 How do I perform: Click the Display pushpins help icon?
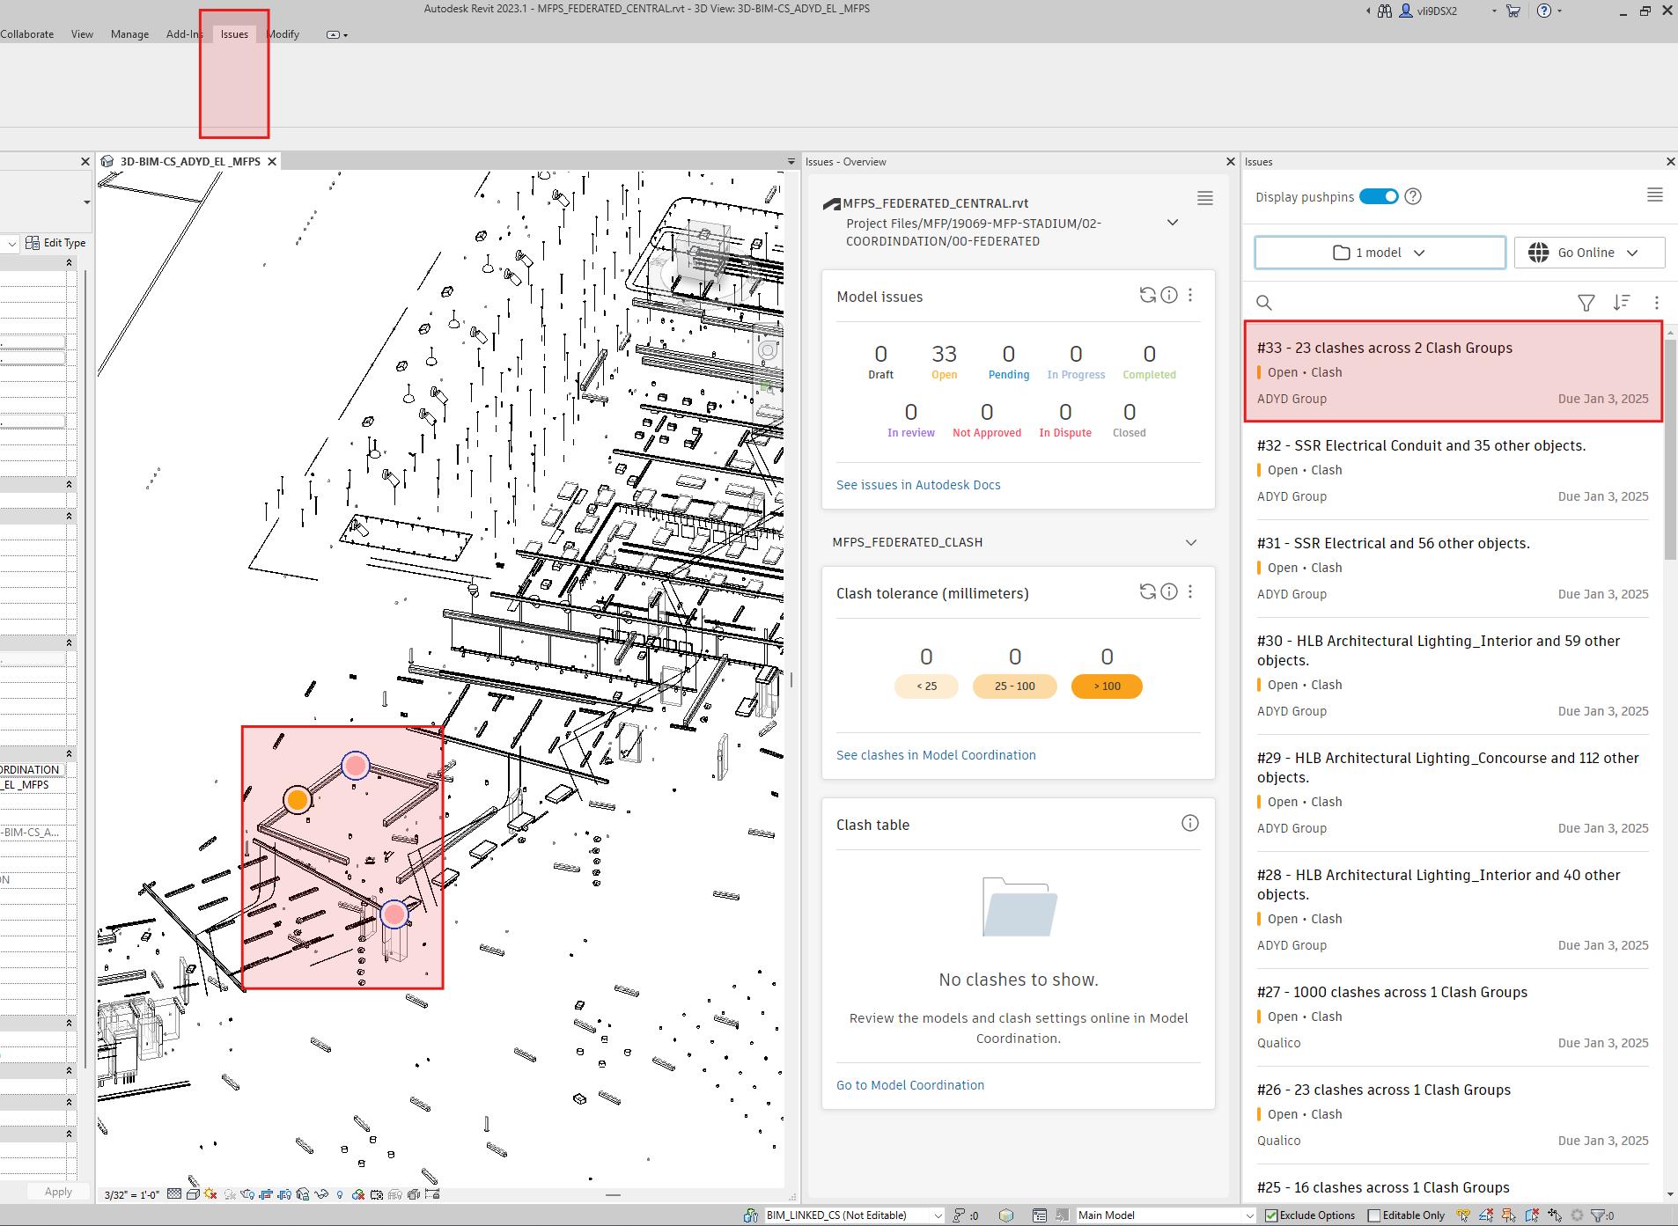click(1413, 196)
